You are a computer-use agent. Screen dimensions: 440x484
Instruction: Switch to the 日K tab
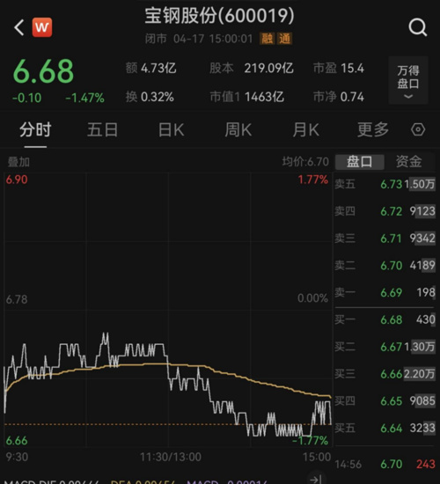[x=171, y=129]
